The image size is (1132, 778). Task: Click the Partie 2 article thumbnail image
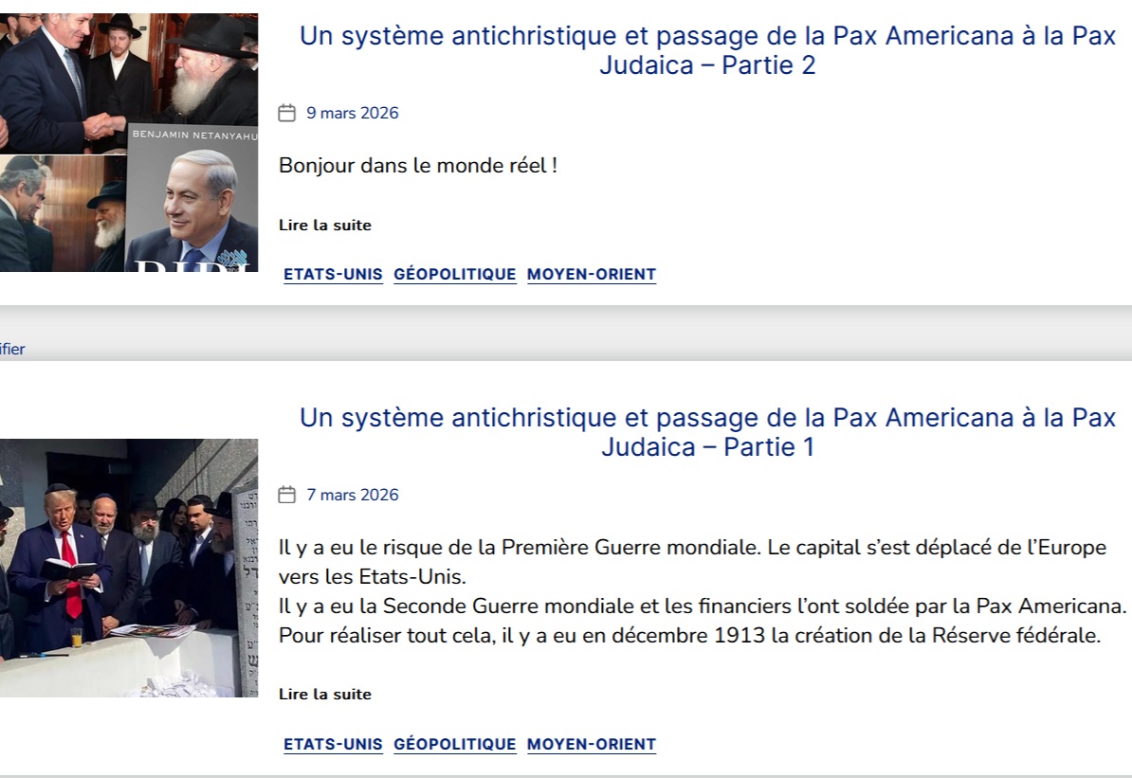pos(128,142)
